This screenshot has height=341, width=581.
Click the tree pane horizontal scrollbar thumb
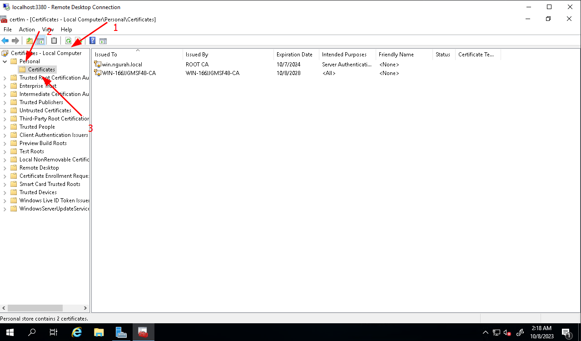pos(35,308)
